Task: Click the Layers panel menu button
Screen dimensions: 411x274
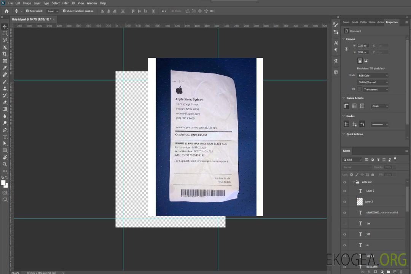Action: point(406,151)
